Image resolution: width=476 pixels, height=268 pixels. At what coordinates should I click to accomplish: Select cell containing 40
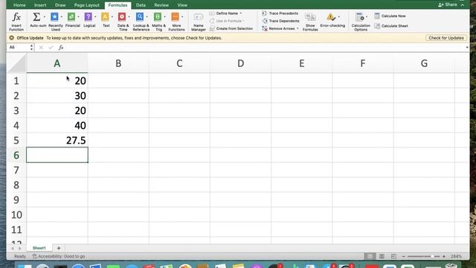[57, 126]
